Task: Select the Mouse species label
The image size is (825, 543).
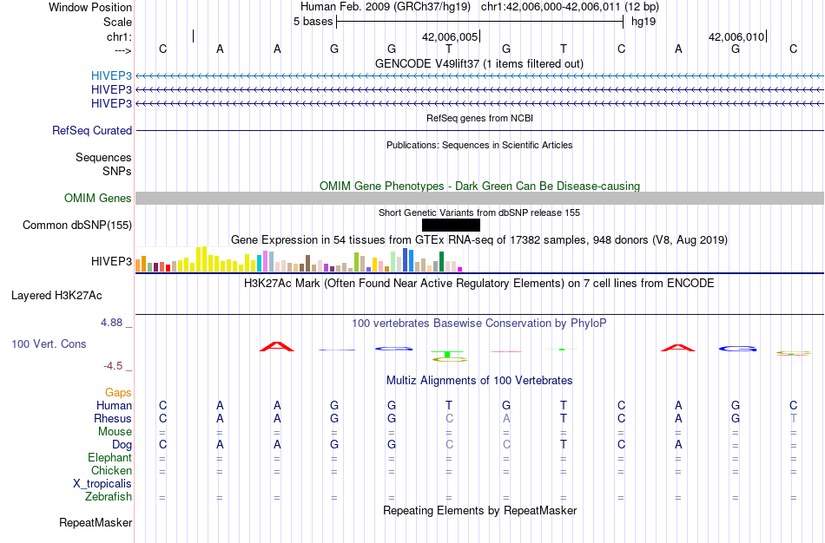Action: pyautogui.click(x=115, y=432)
